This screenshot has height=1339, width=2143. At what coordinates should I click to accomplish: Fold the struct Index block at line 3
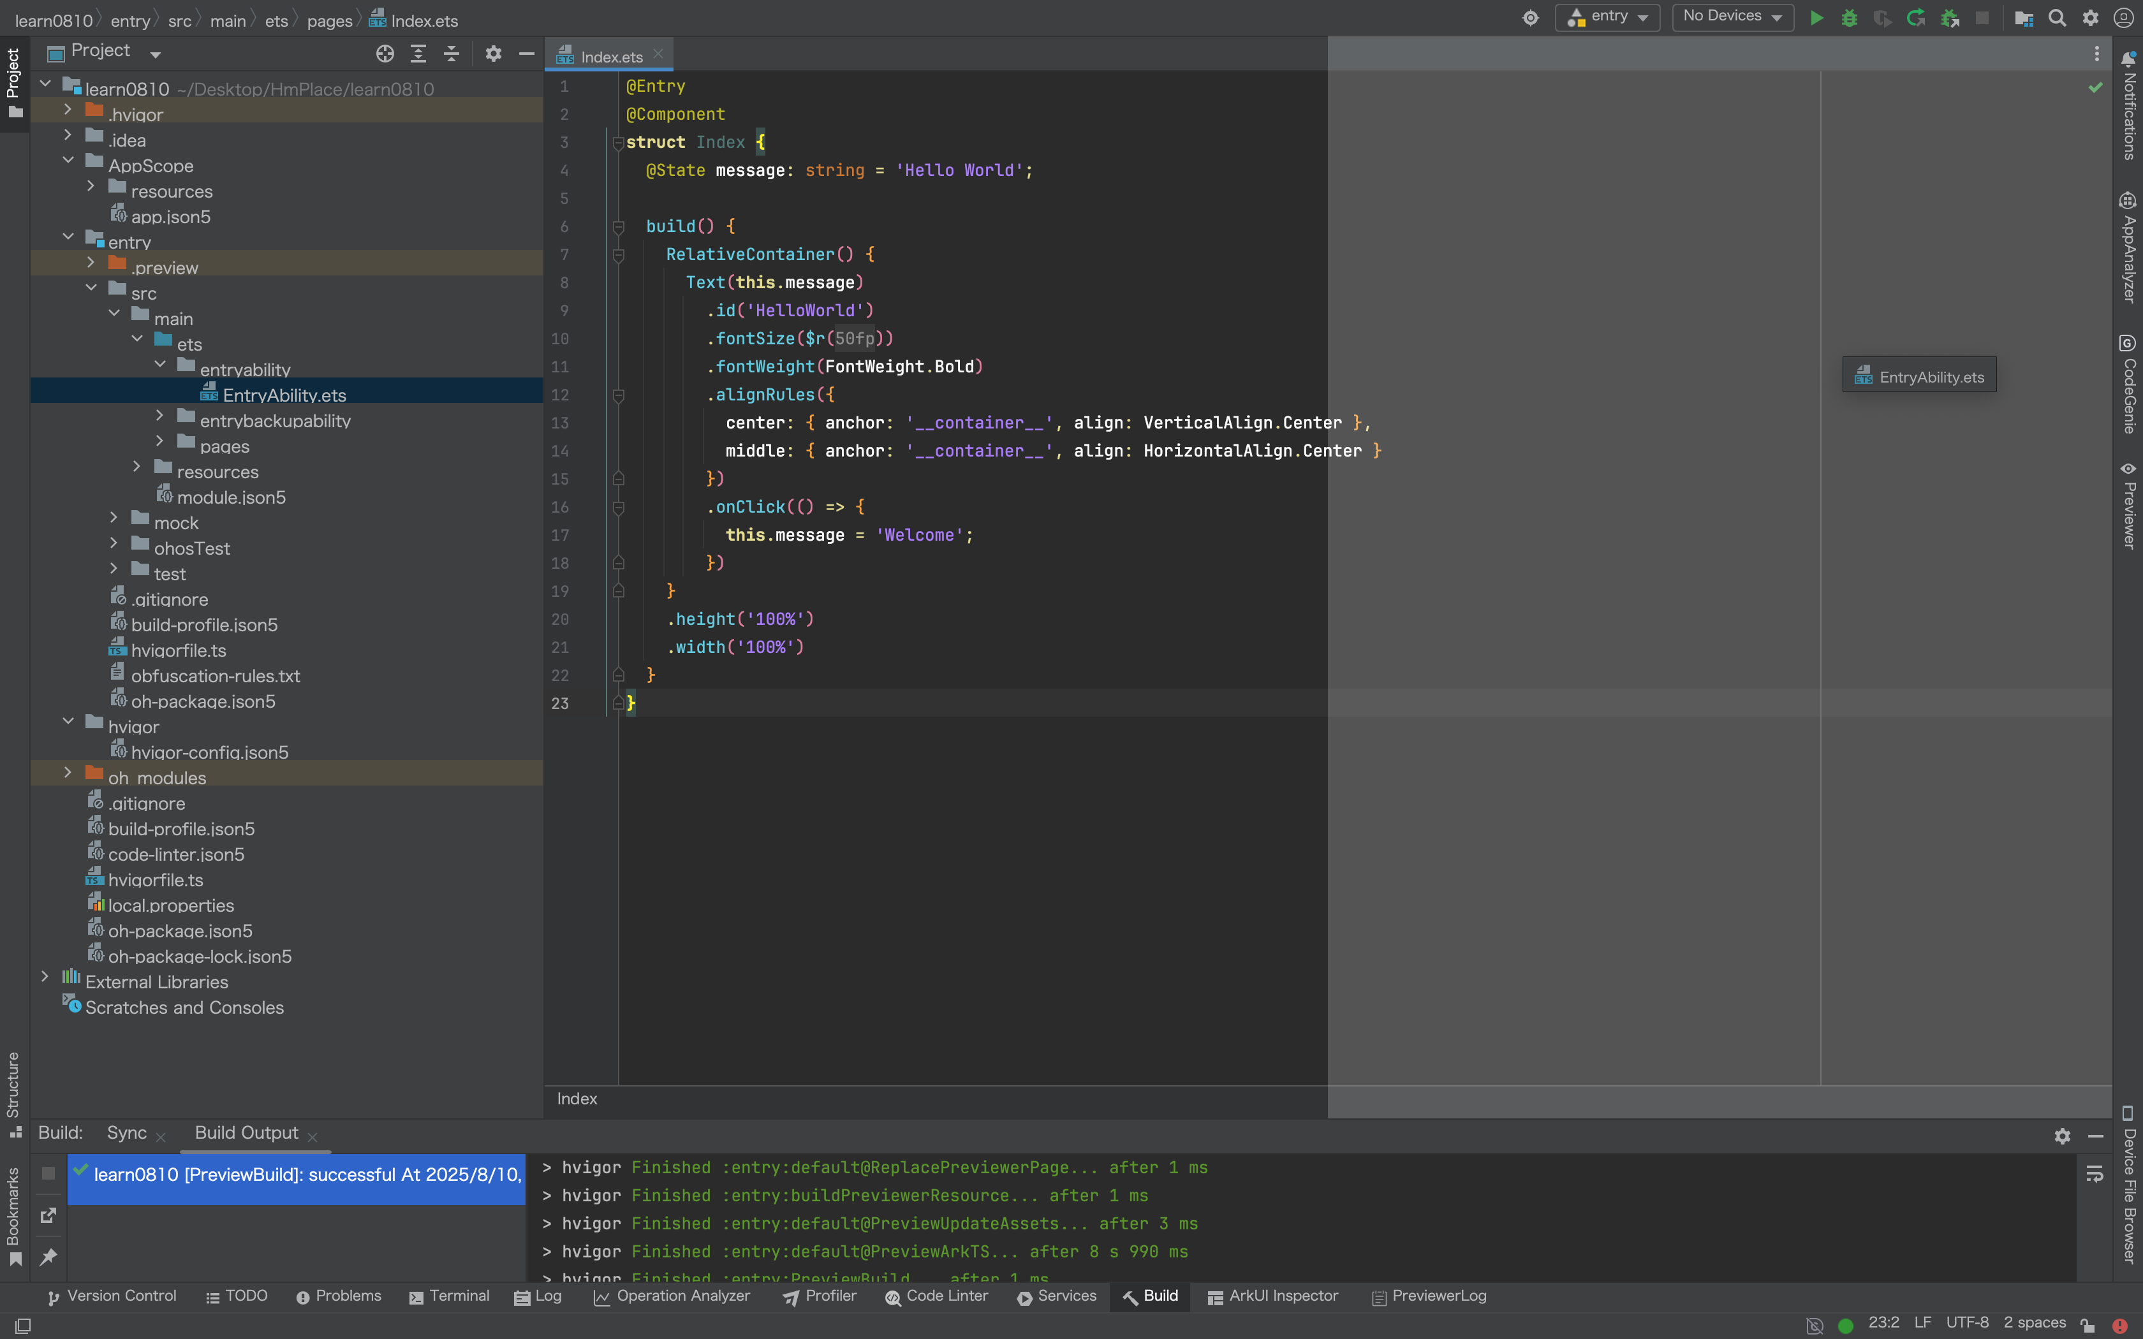618,143
